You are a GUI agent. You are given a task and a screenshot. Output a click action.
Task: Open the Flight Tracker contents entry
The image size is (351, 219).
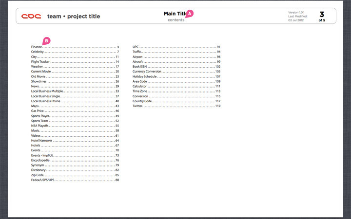point(75,62)
